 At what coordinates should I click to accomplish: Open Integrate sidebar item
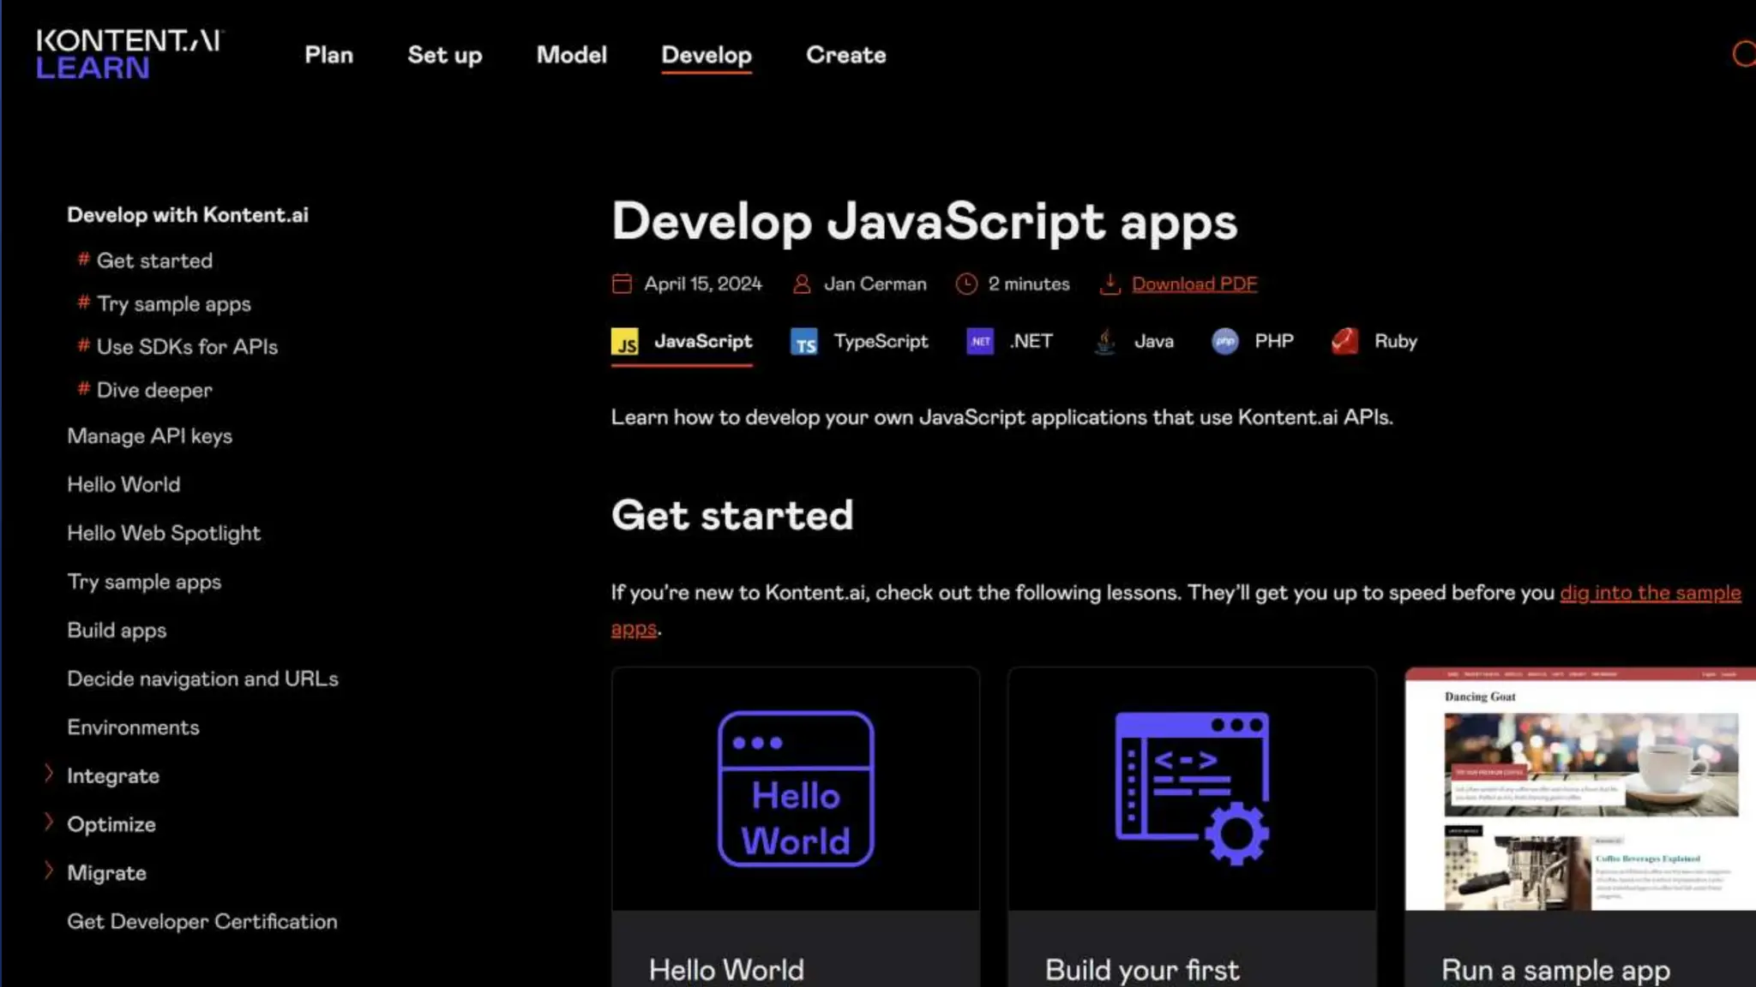(113, 776)
